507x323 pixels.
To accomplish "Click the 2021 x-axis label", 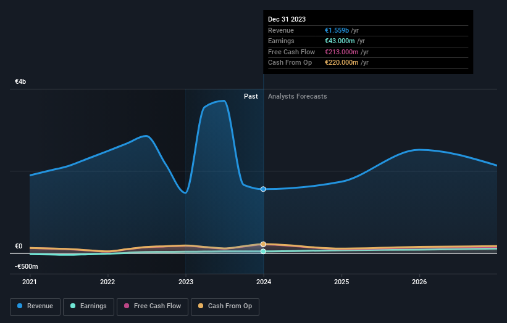I will coord(30,282).
